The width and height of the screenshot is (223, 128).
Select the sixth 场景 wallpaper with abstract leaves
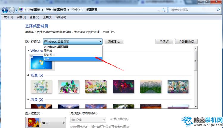click(x=178, y=87)
